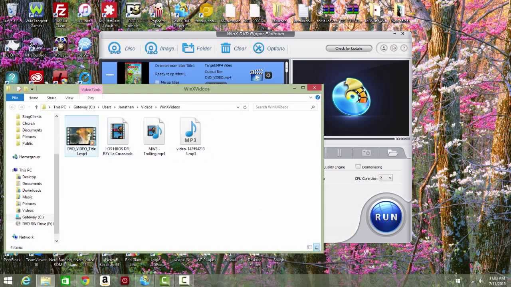Open iTunes desktop shortcut

[x=85, y=14]
